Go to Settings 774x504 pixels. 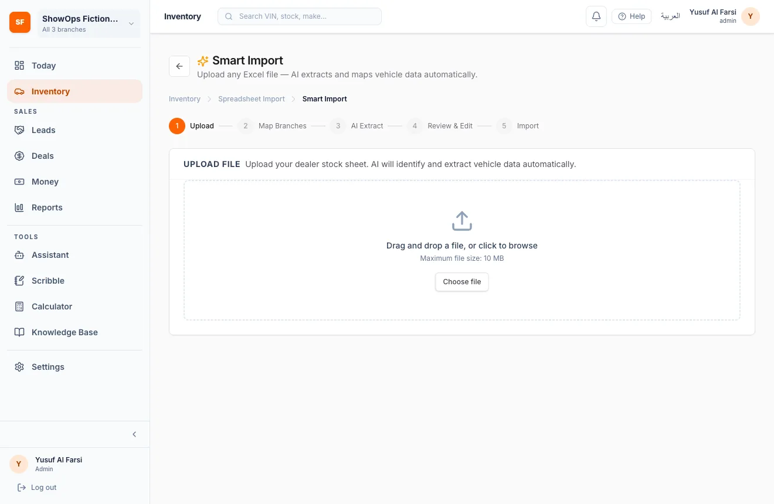[x=74, y=367]
